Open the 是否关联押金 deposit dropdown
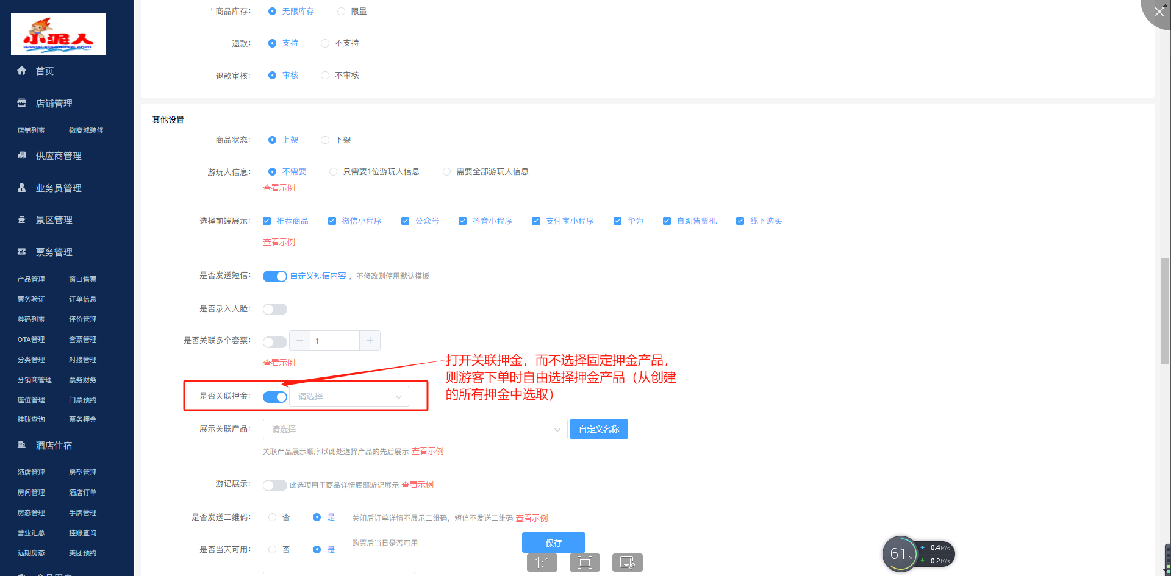Screen dimensions: 1171x576 [349, 396]
